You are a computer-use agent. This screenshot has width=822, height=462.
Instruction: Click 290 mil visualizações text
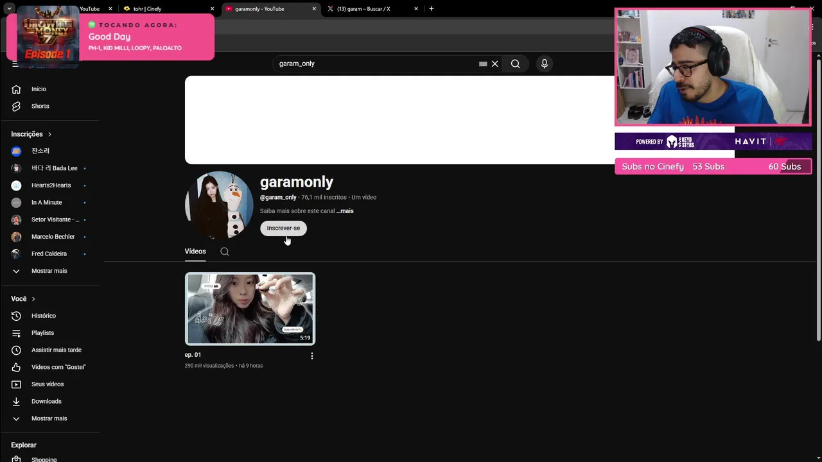coord(209,366)
